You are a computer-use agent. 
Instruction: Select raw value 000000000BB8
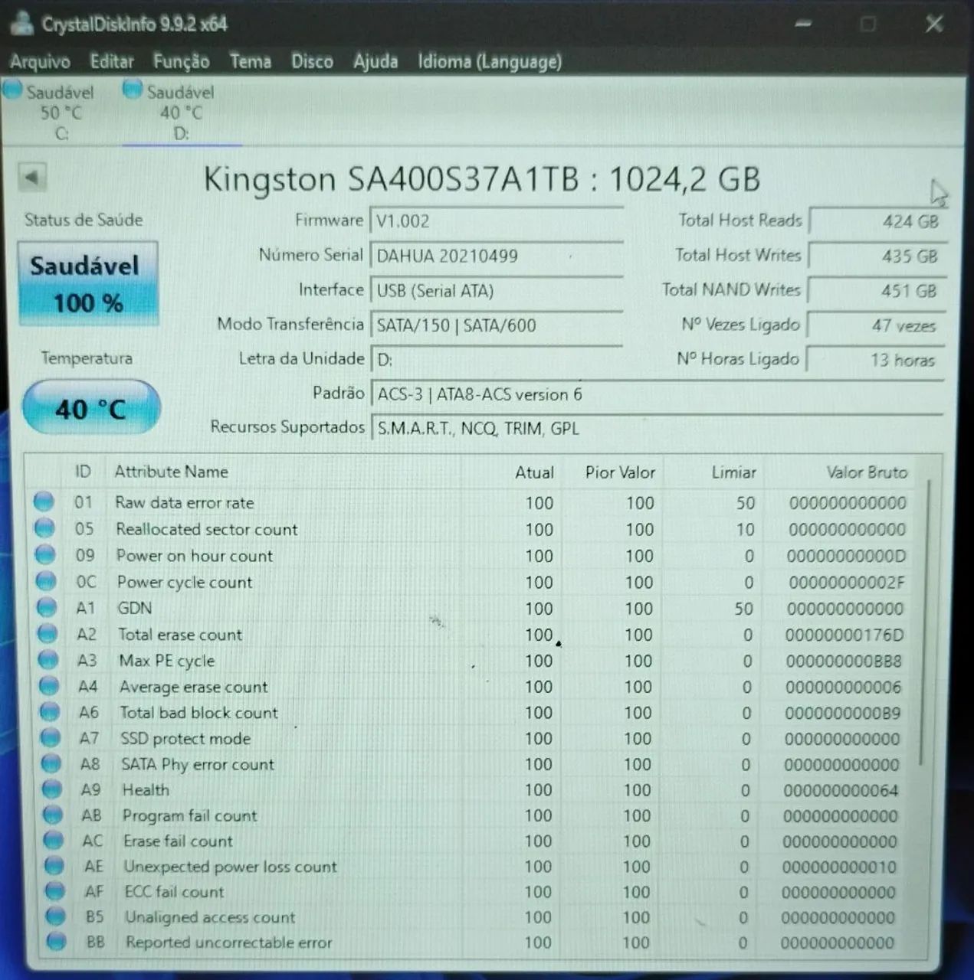click(x=843, y=661)
